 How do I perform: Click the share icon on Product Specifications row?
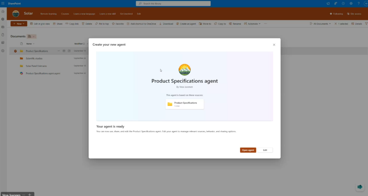[64, 51]
